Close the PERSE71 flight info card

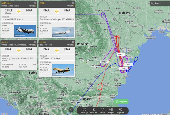(x=73, y=42)
